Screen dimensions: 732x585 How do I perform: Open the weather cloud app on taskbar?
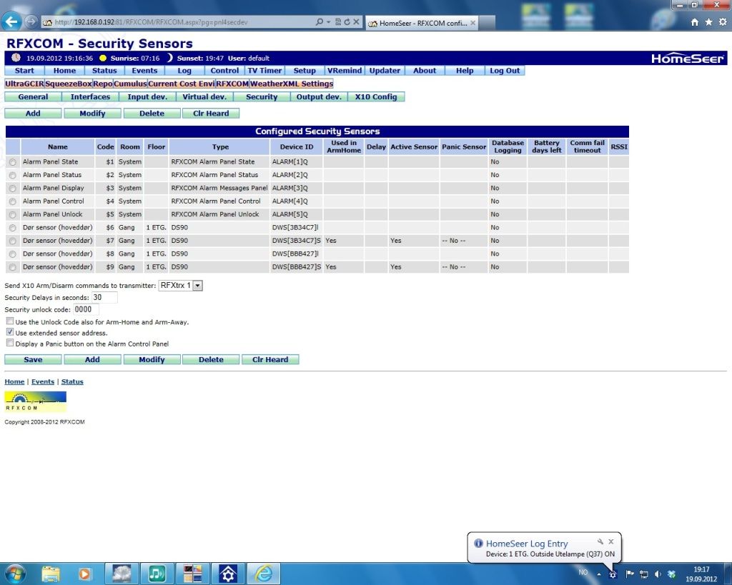[x=122, y=574]
